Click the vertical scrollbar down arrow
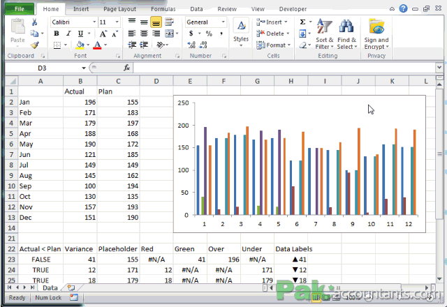 [x=439, y=279]
